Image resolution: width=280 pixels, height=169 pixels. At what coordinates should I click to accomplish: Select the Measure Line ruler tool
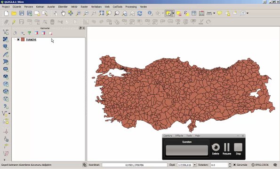click(209, 13)
